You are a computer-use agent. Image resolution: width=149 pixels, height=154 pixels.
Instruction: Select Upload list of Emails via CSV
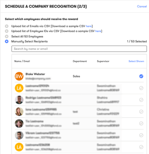pyautogui.click(x=7, y=26)
